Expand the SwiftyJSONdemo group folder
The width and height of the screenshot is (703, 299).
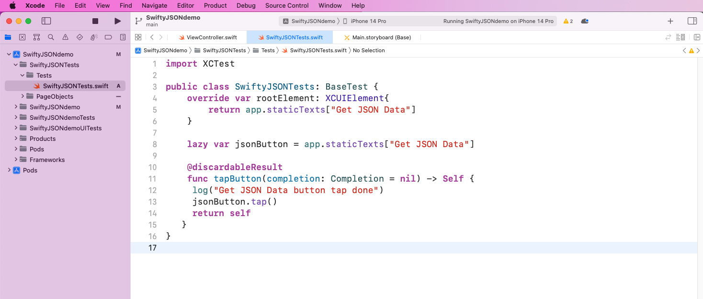click(x=16, y=107)
